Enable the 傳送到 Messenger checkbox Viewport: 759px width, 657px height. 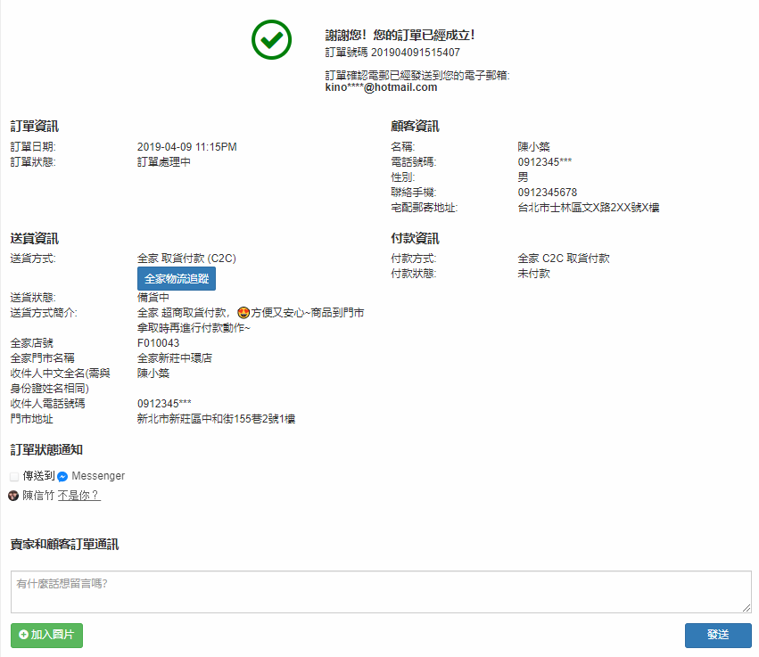click(x=14, y=477)
